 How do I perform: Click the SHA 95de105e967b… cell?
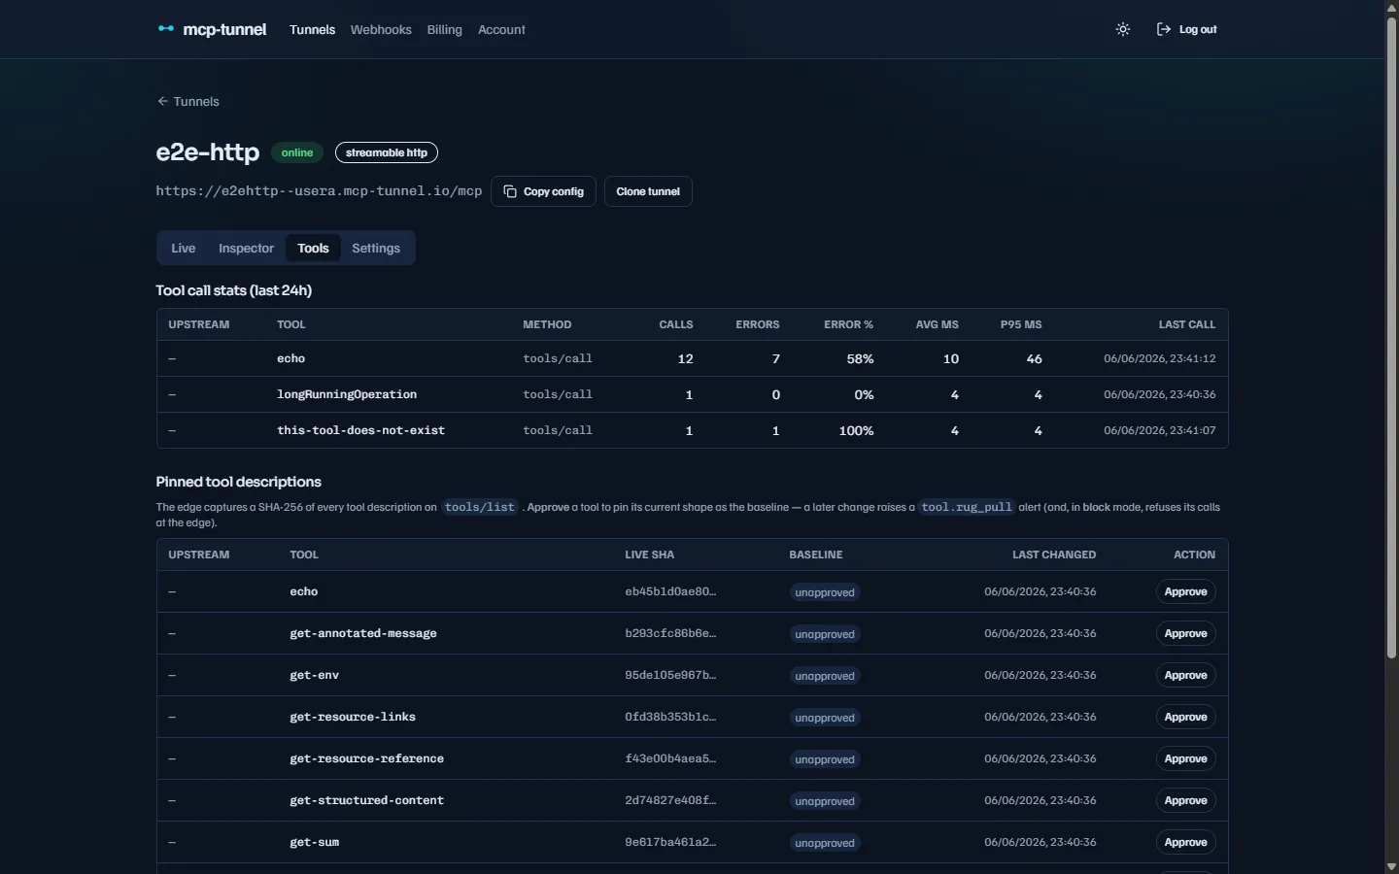(x=670, y=675)
